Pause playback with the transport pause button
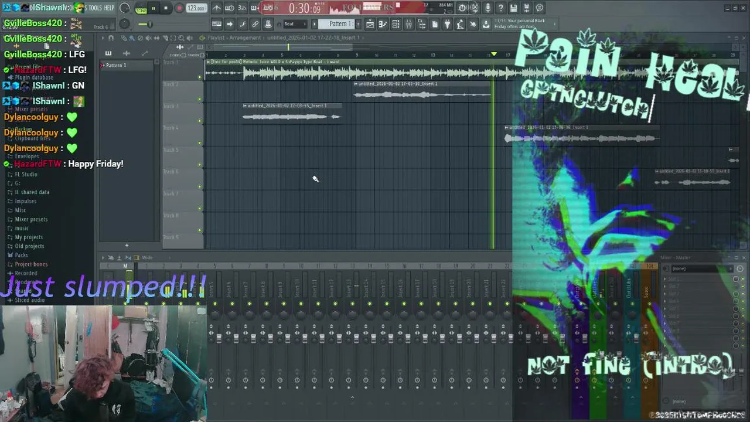The width and height of the screenshot is (750, 422). (x=154, y=8)
